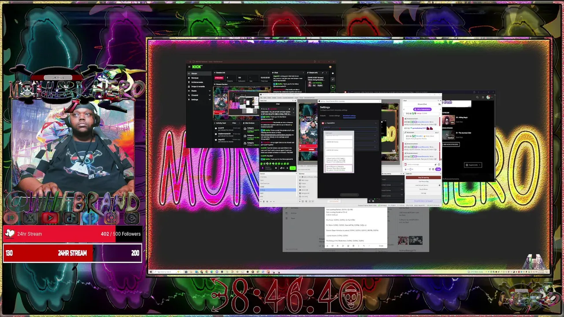
Task: Click green-outlined icon in Kick right rail
Action: [x=333, y=87]
